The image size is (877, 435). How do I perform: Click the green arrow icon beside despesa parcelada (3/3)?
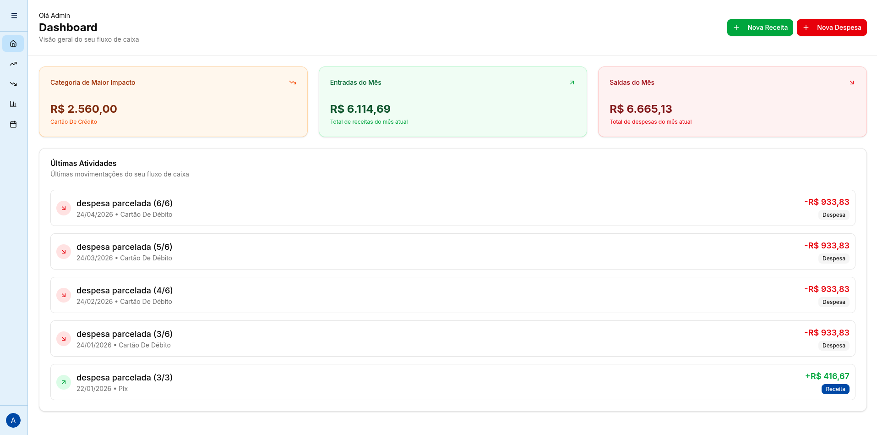(x=64, y=382)
